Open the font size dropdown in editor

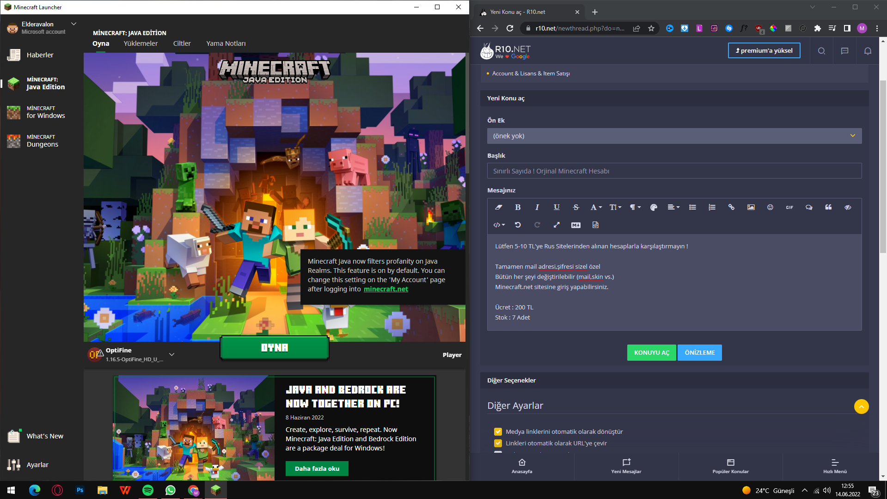pyautogui.click(x=615, y=207)
